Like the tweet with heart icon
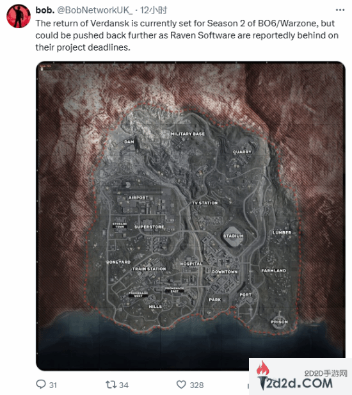Image resolution: width=352 pixels, height=395 pixels. coord(181,385)
